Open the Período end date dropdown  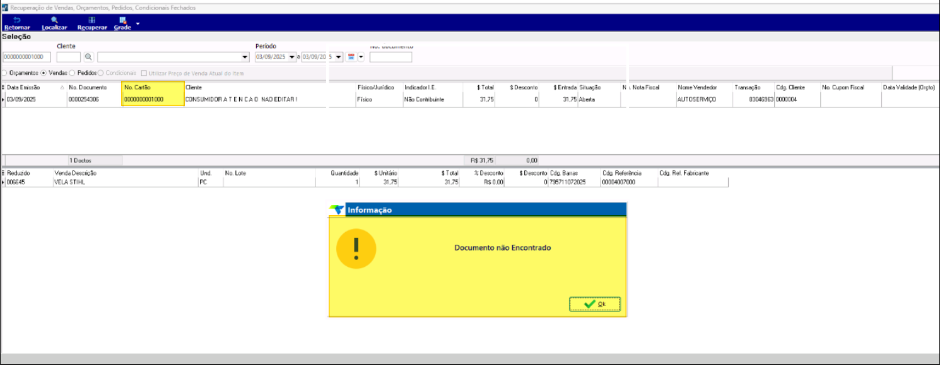(339, 57)
